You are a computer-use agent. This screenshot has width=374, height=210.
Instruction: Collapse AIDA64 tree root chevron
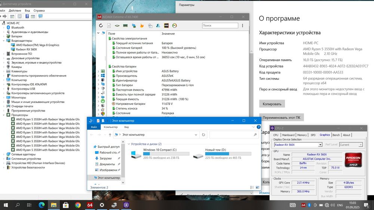[98, 33]
